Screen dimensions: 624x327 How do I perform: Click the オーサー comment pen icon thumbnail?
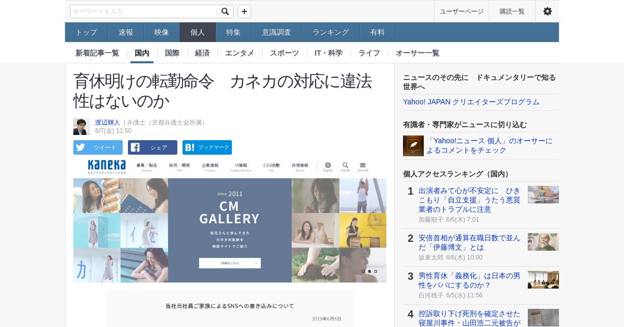[413, 146]
